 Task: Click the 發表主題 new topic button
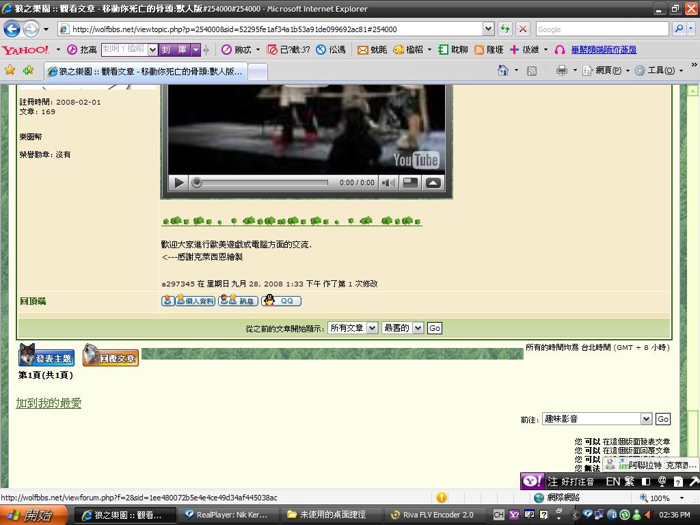tap(46, 356)
